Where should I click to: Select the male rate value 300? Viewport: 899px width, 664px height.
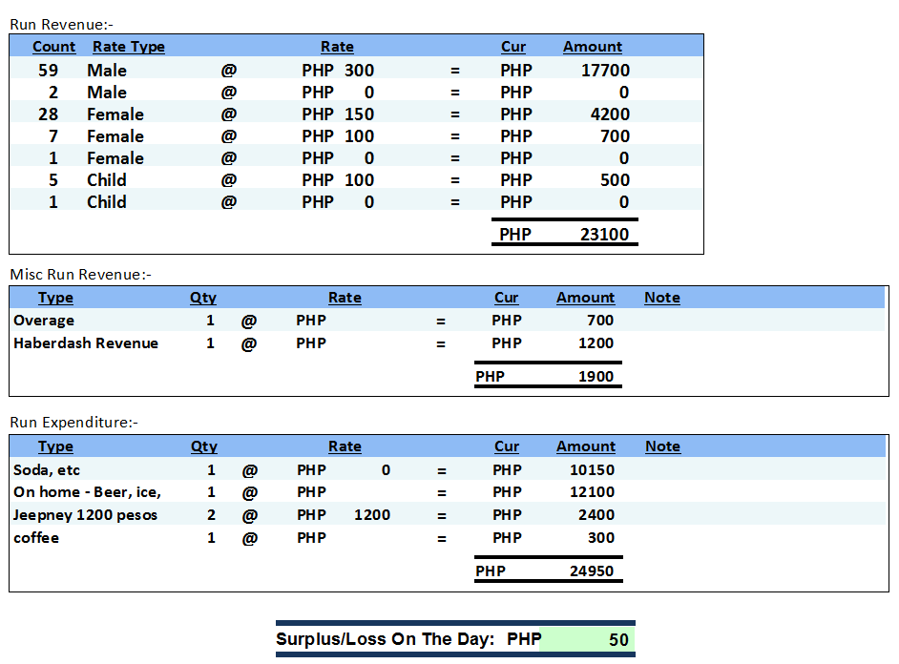(x=359, y=71)
